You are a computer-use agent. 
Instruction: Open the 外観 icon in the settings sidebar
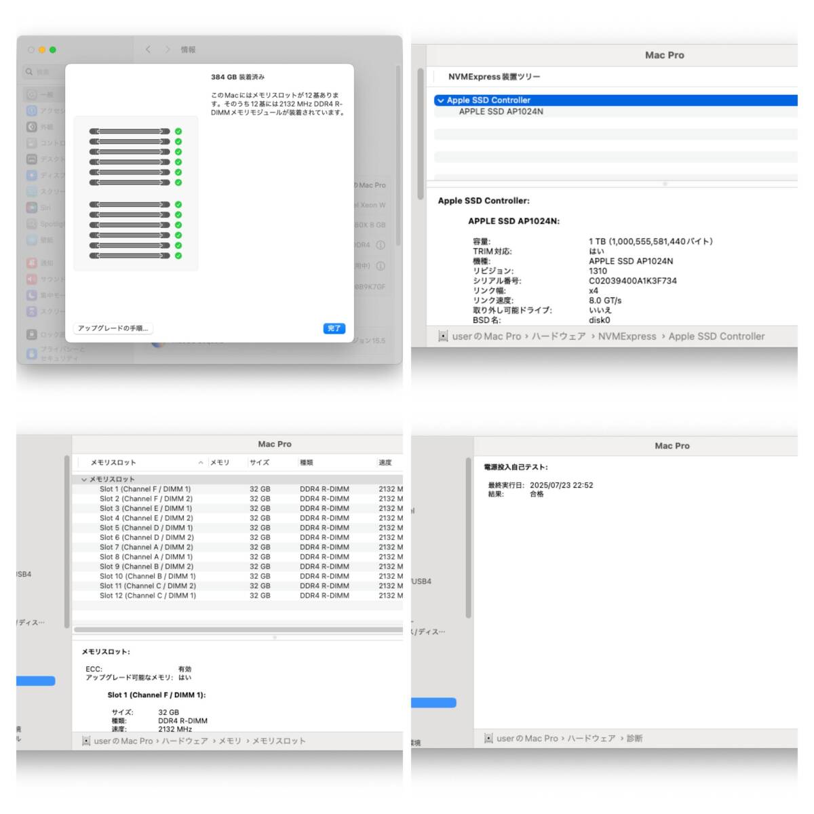[31, 127]
